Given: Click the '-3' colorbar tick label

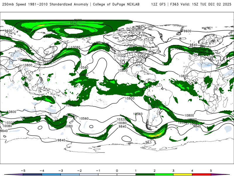Looking at the screenshot, I should pos(61,171).
